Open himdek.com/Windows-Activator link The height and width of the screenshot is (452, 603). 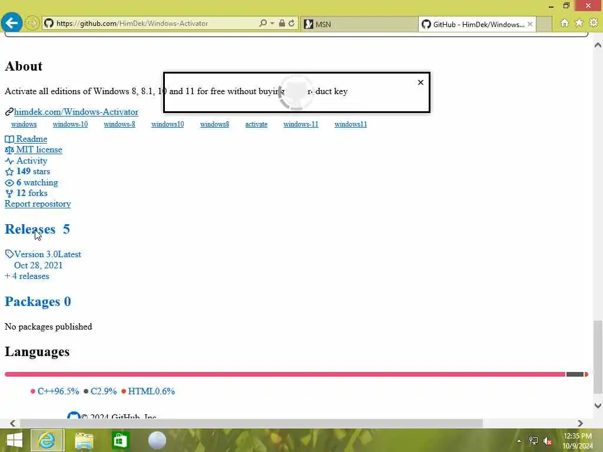76,112
